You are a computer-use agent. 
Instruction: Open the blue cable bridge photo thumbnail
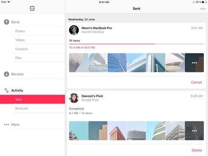click(x=117, y=63)
